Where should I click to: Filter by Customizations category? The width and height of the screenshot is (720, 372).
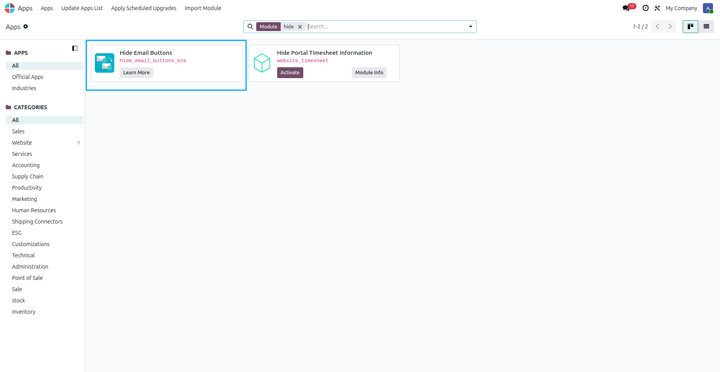[45, 244]
